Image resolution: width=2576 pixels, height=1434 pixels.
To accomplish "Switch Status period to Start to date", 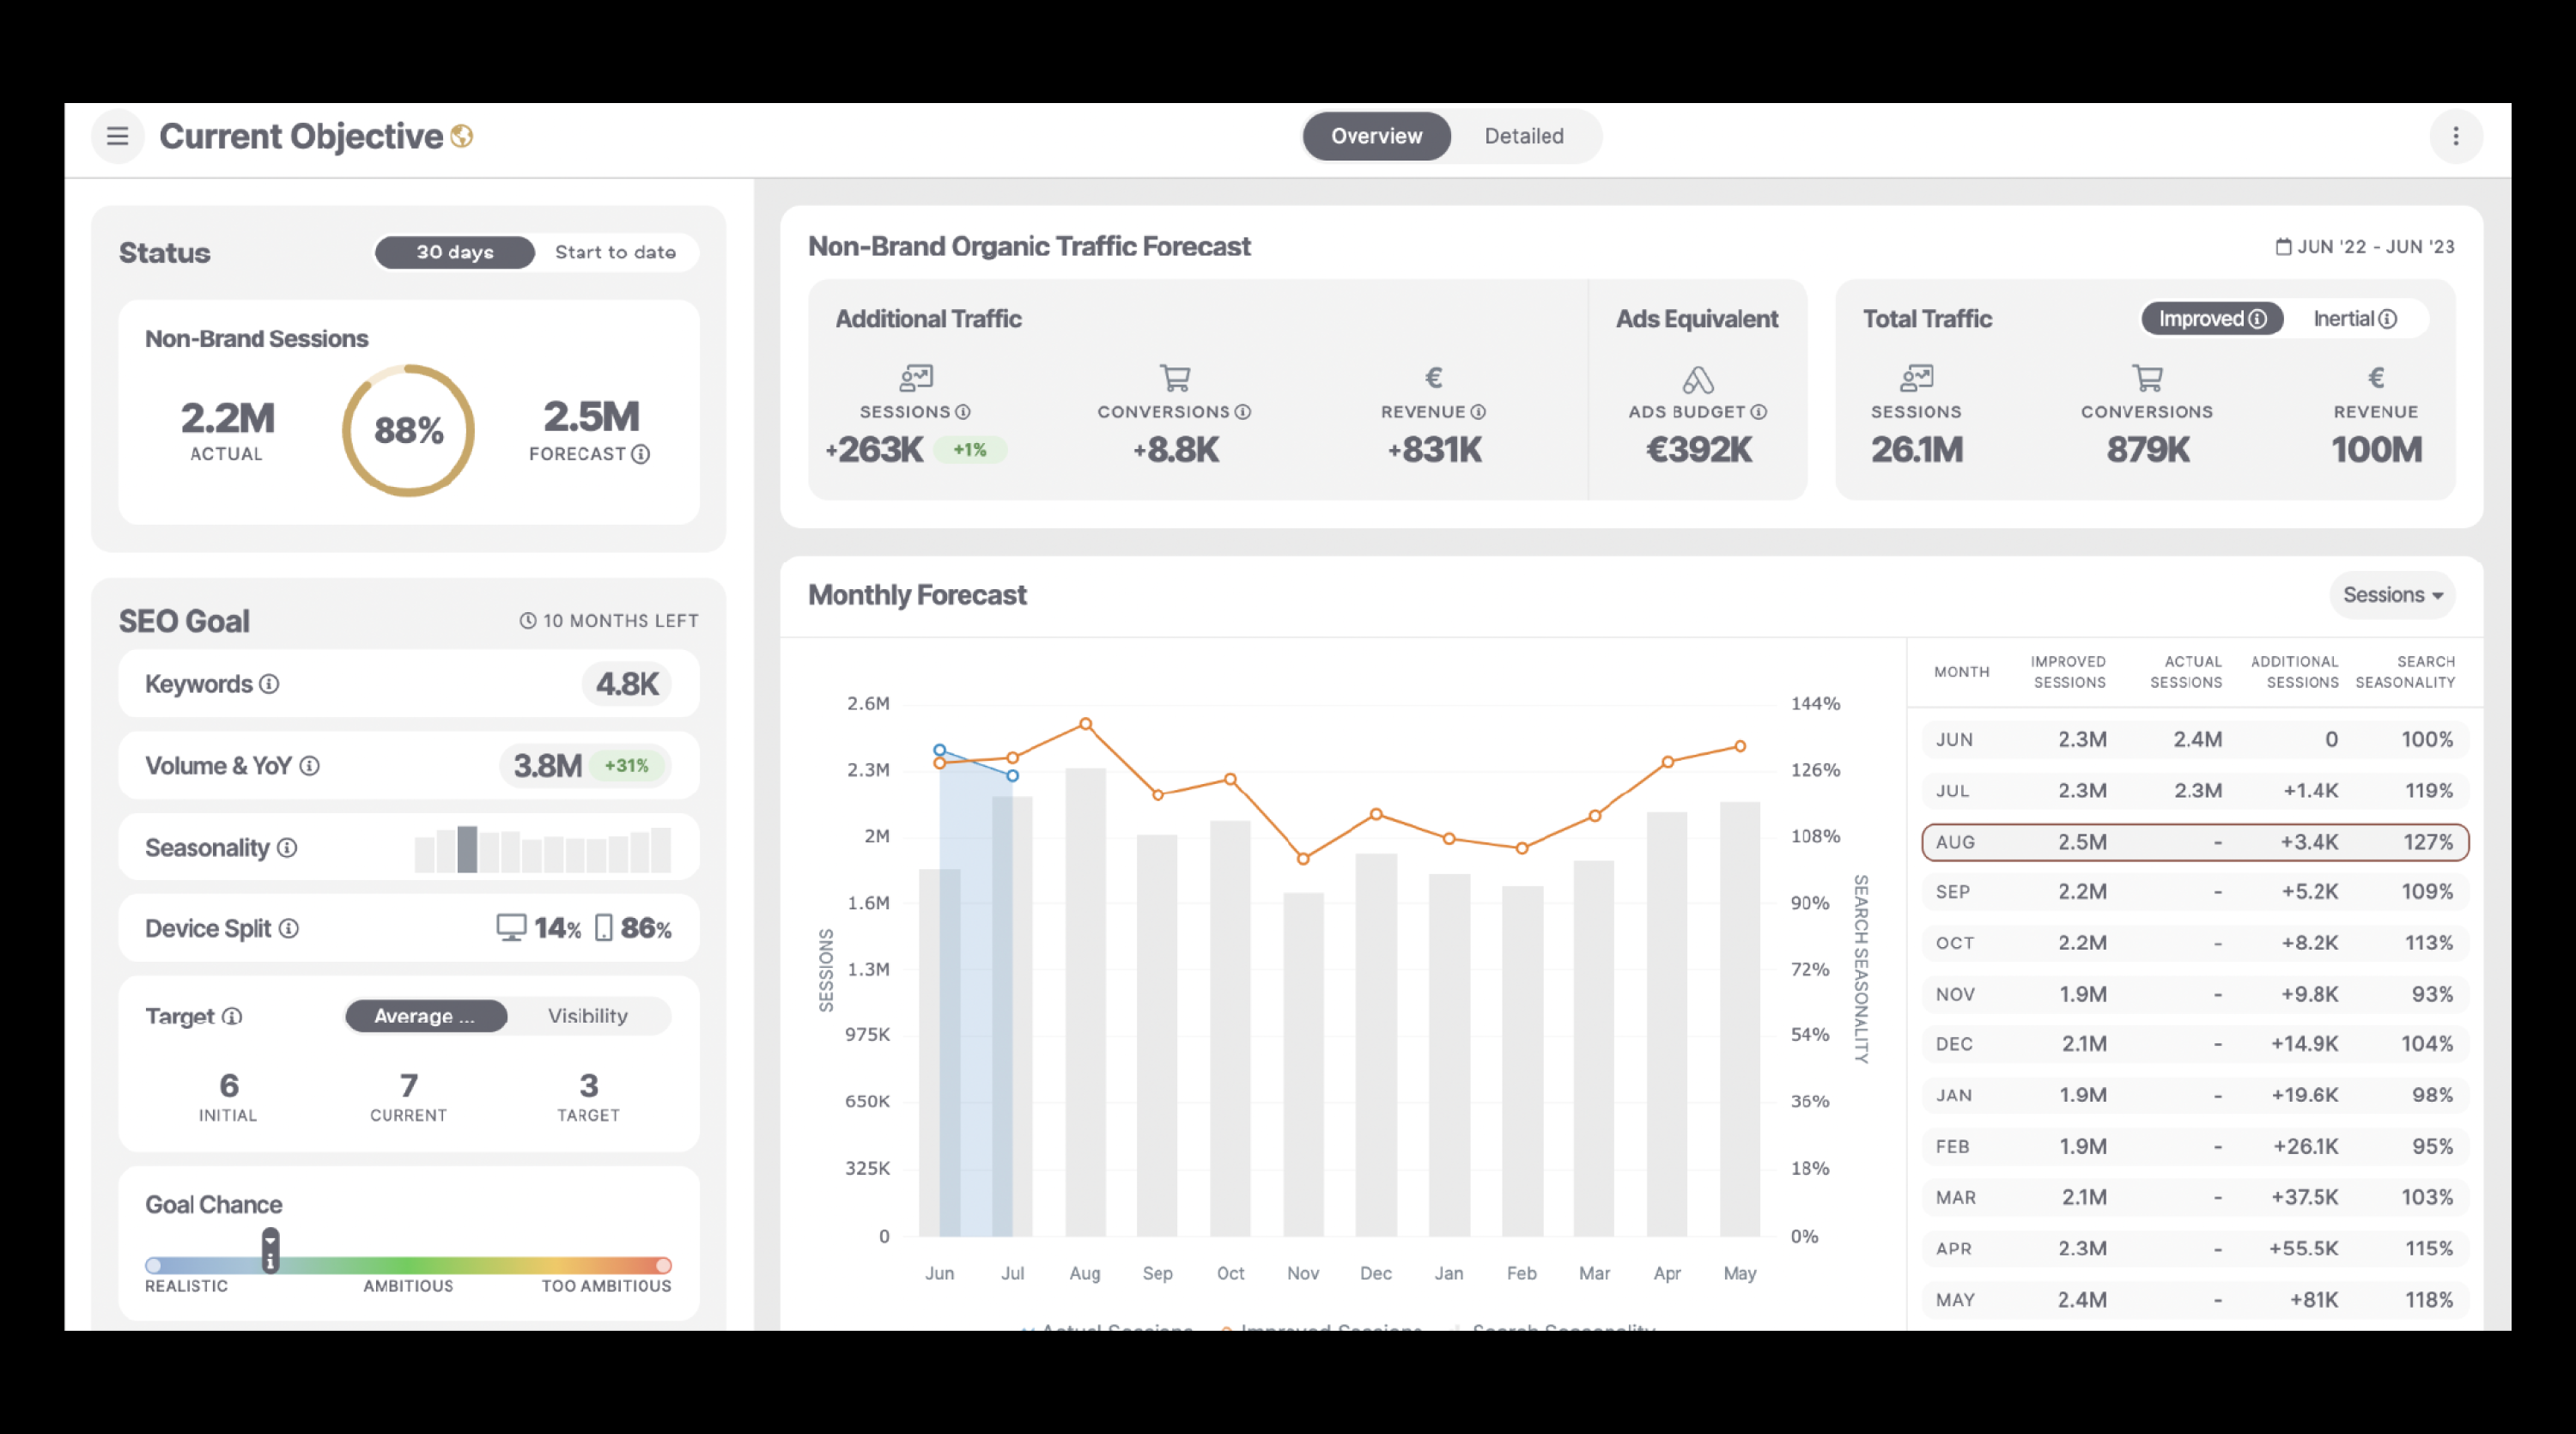I will pos(616,252).
